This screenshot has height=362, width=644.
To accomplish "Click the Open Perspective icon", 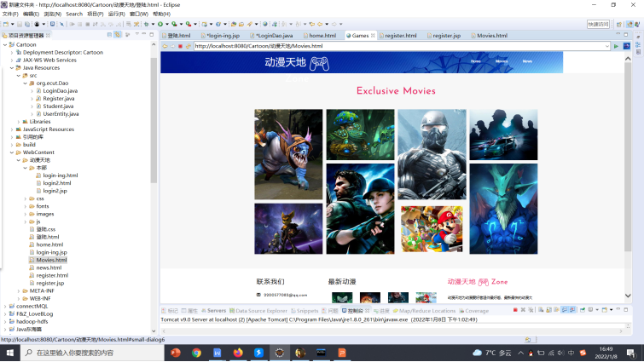I will coord(619,25).
